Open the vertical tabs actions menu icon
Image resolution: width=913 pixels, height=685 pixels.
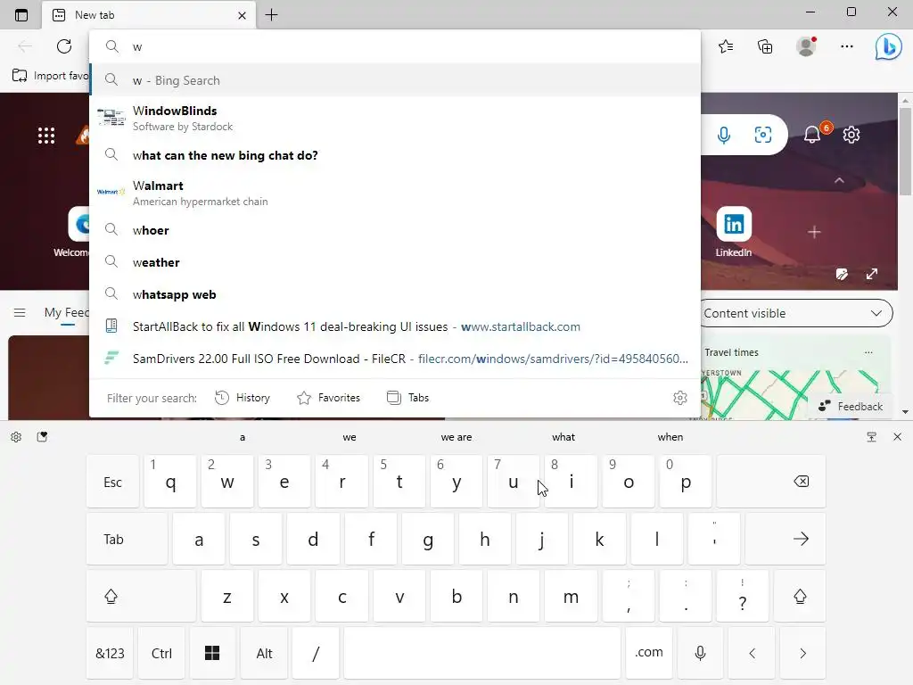(x=21, y=15)
